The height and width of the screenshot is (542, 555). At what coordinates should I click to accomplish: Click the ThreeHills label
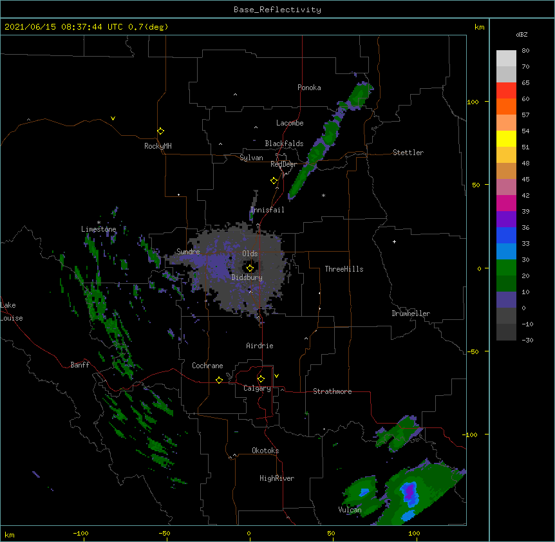(x=344, y=269)
